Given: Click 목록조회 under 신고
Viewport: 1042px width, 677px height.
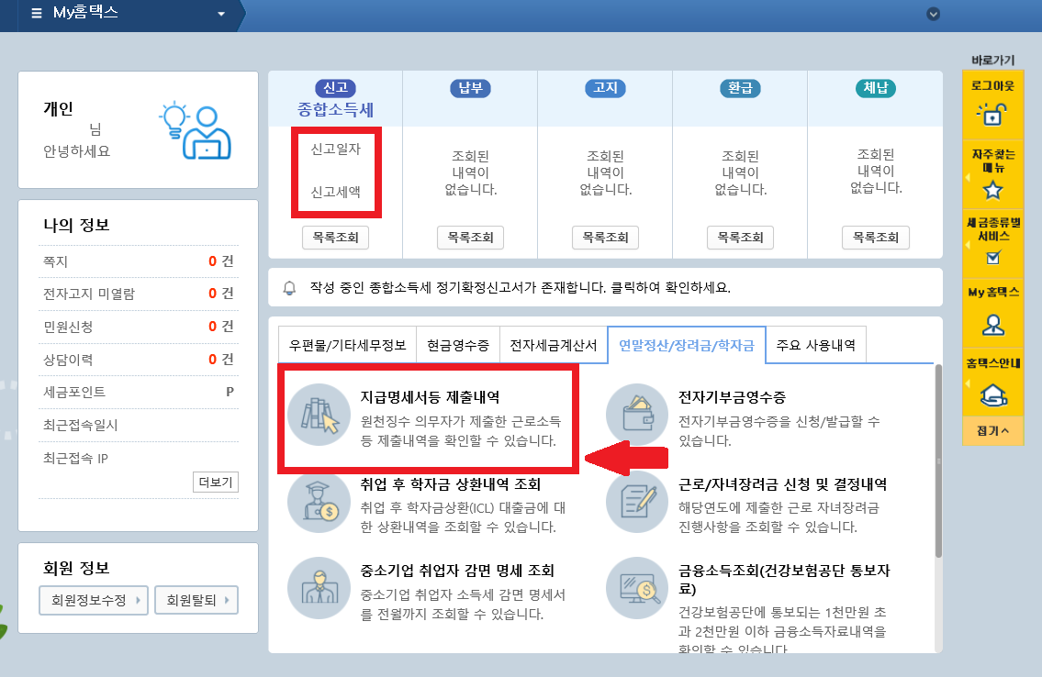Looking at the screenshot, I should [336, 238].
